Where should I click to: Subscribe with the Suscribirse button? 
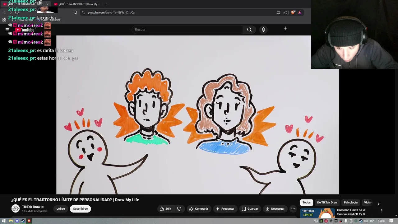[x=81, y=209]
